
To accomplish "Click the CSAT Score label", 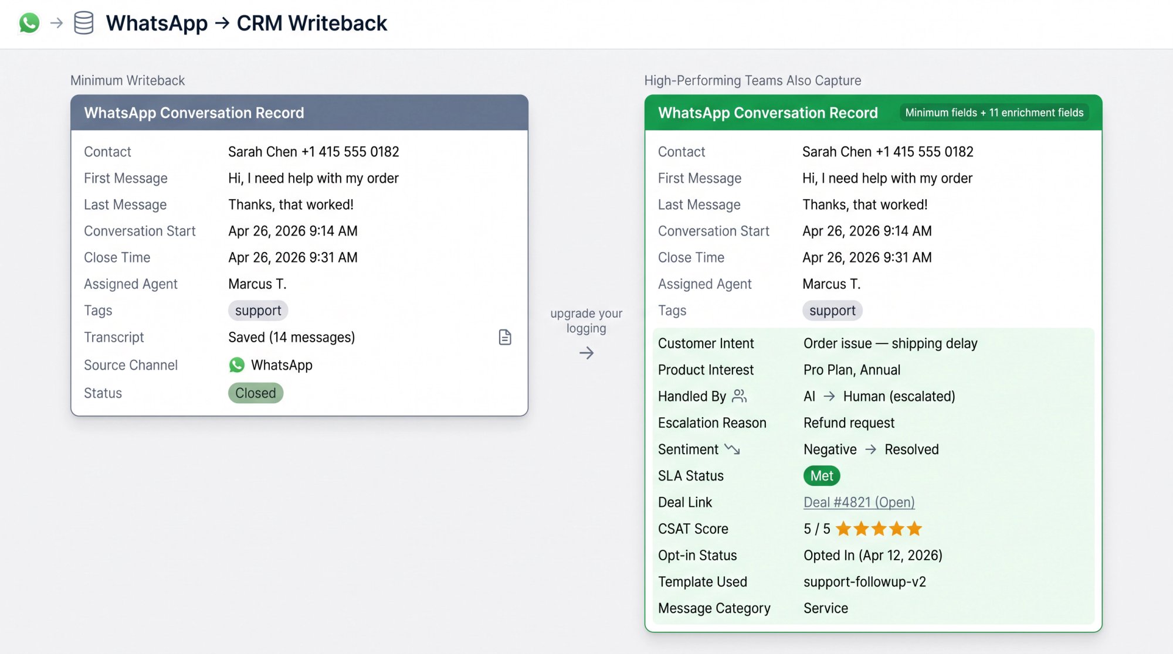I will point(693,529).
